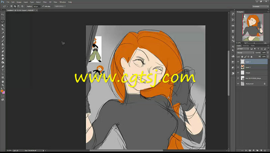Select the Horizontal Type tool

[x=3, y=70]
